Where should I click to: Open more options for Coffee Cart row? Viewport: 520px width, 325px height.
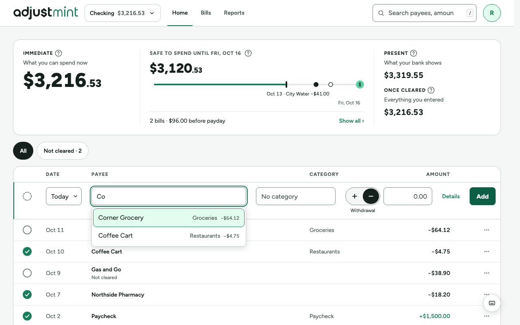click(487, 251)
